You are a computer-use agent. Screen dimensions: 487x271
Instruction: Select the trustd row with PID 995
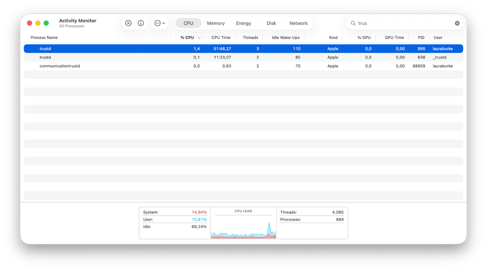point(243,48)
